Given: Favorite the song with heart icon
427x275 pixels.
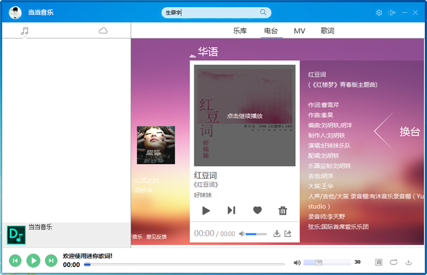Looking at the screenshot, I should click(x=257, y=210).
